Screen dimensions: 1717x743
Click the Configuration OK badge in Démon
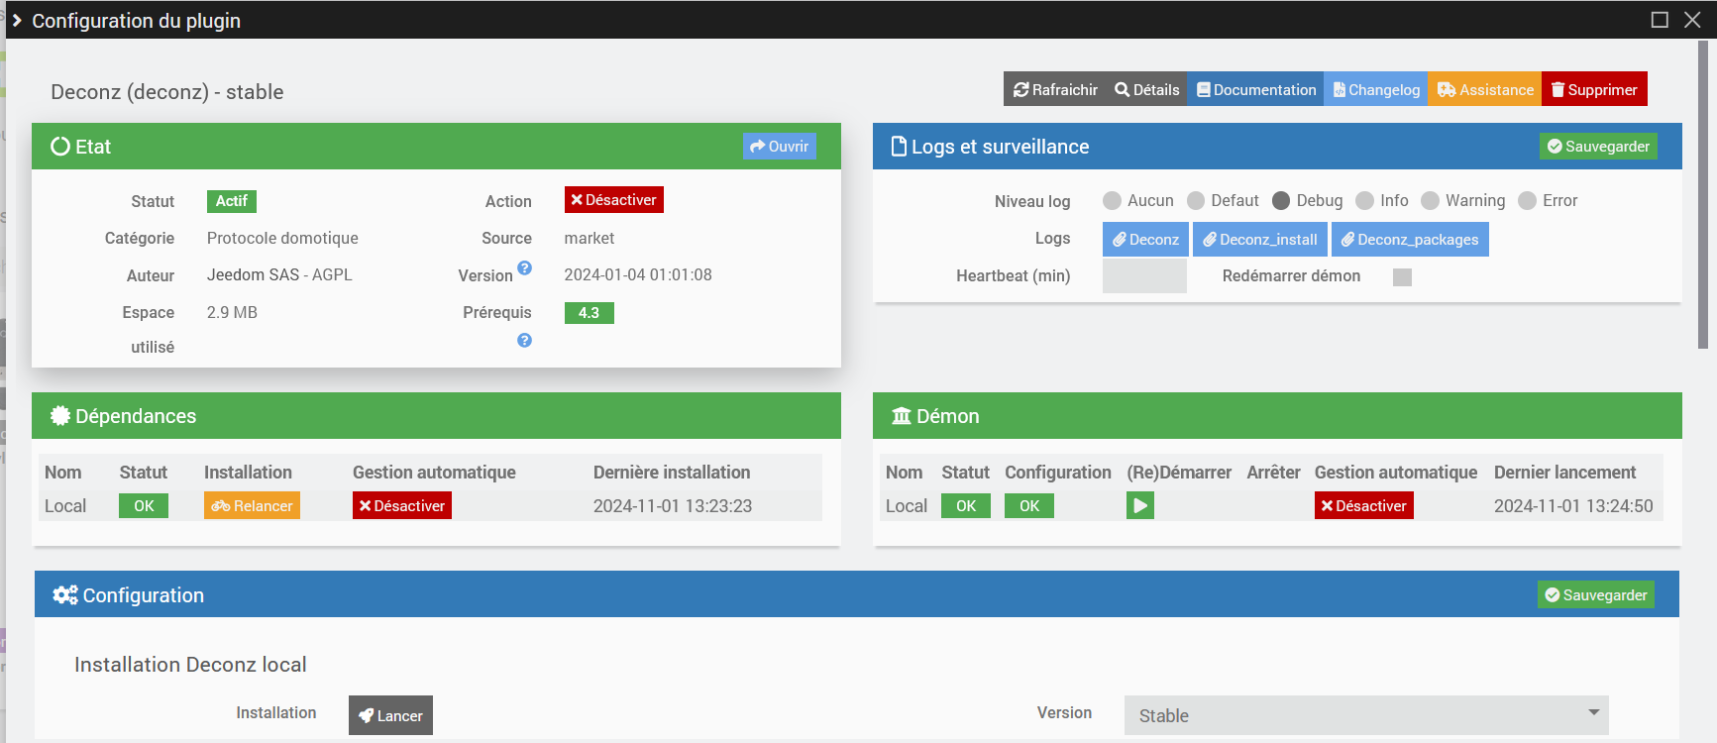click(x=1029, y=506)
